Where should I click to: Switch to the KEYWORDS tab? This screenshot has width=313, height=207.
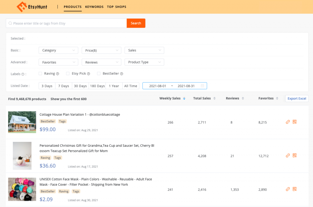(x=94, y=7)
